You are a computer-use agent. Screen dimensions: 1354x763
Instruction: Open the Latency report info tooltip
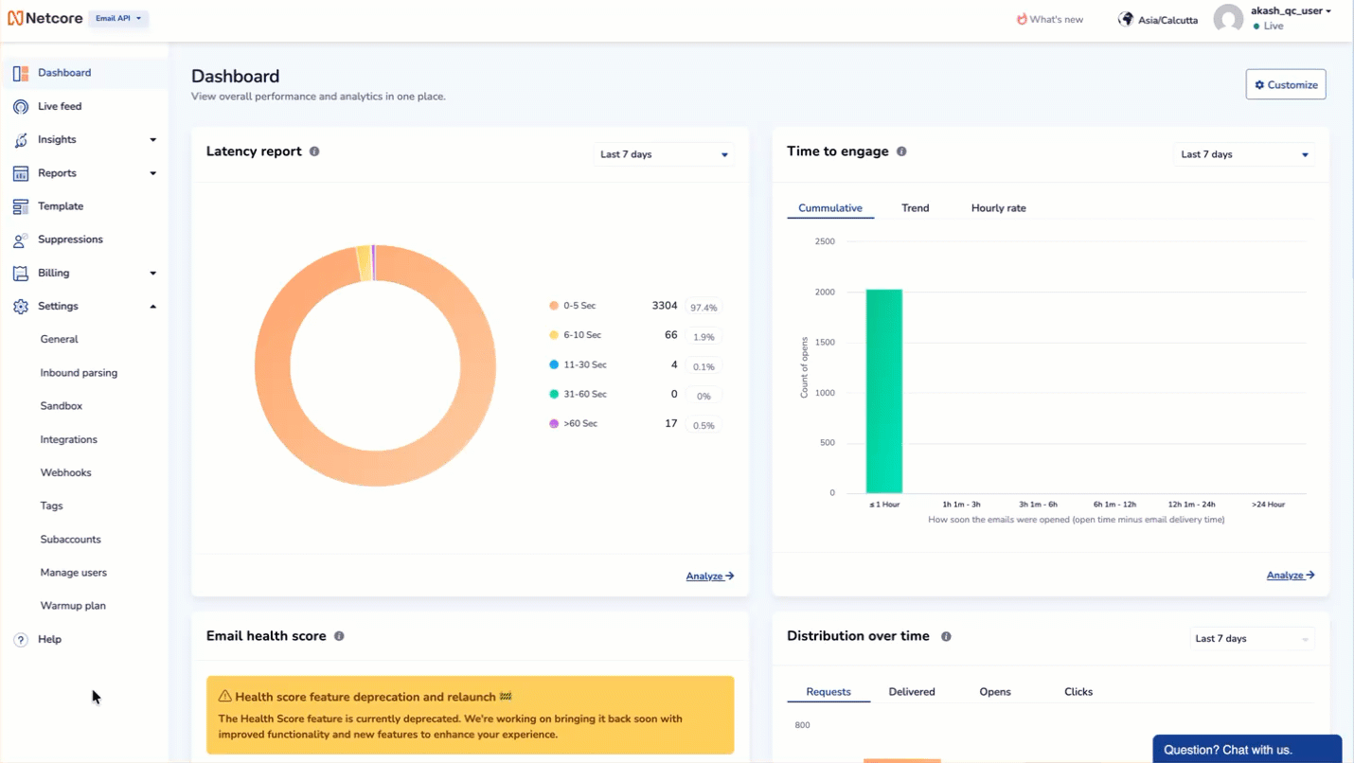[x=313, y=151]
